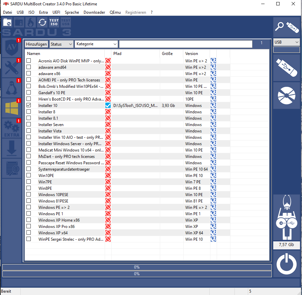
Task: Open the ISO menu
Action: 31,12
